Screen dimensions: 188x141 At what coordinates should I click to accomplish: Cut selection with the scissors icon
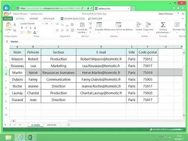click(x=15, y=24)
